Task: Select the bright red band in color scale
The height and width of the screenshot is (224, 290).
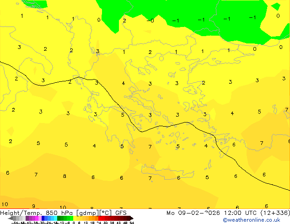Action: 100,218
